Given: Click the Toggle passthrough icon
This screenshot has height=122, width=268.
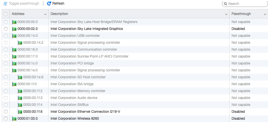Looking at the screenshot, I should pos(5,3).
